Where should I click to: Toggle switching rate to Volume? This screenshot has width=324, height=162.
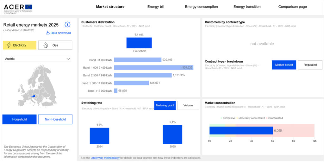pos(188,105)
